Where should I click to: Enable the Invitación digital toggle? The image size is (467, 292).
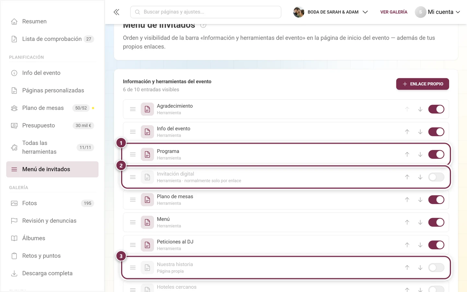pyautogui.click(x=436, y=177)
